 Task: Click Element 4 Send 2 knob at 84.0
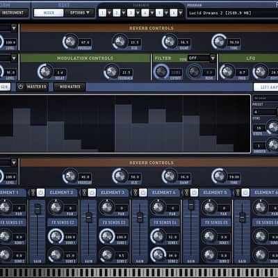point(158,254)
